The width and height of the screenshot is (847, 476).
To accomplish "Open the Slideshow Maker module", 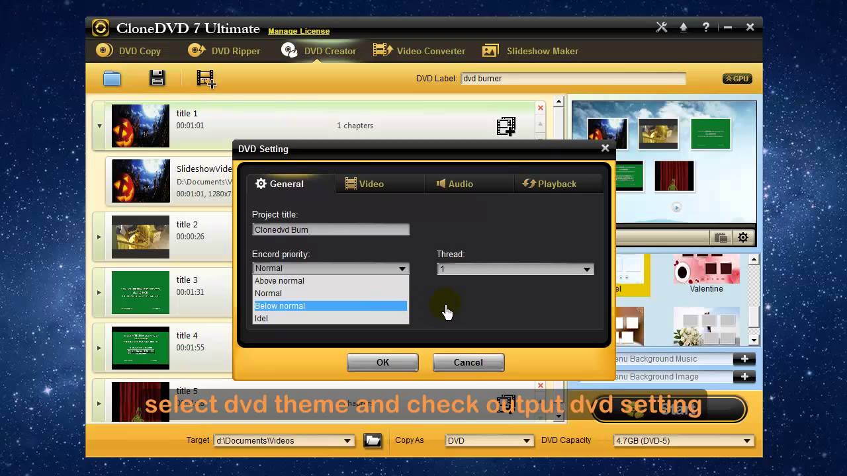I will 530,51.
